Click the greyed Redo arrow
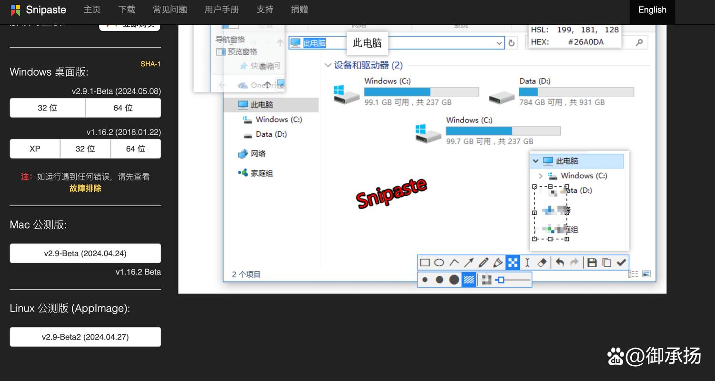Screen dimensions: 715x381 point(574,262)
